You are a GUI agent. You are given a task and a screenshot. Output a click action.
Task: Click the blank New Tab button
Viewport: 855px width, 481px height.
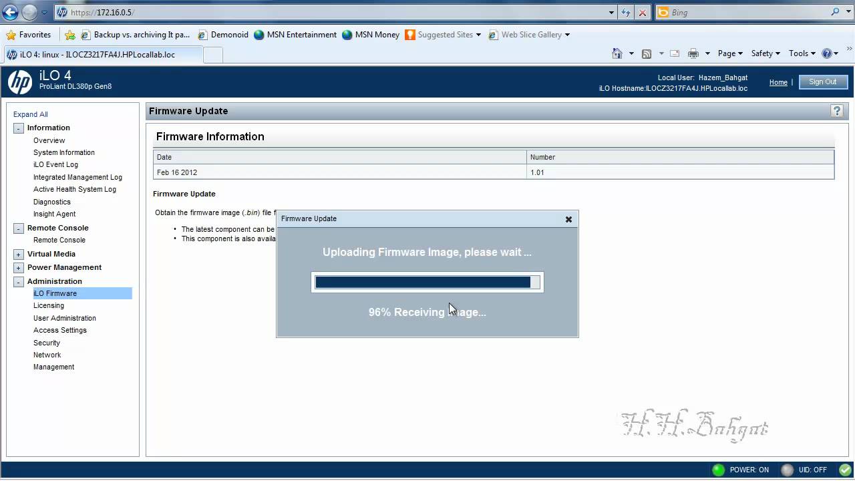(212, 55)
